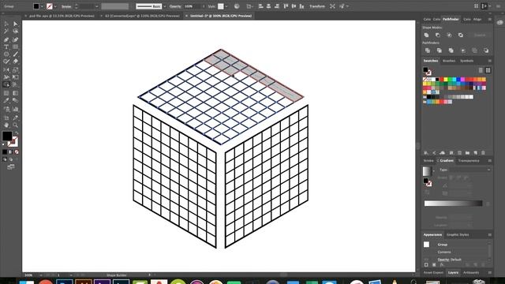Bring toolbar Fill box to front
Screen dimensions: 505x284
7,136
